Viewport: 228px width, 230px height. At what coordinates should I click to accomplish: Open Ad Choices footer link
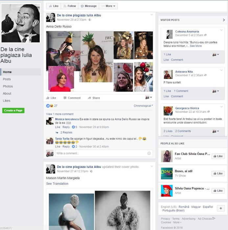click(x=206, y=219)
